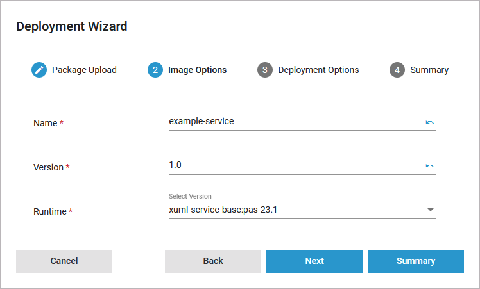Screen dimensions: 480x289
Task: Go to the Package Upload step label
Action: tap(84, 70)
